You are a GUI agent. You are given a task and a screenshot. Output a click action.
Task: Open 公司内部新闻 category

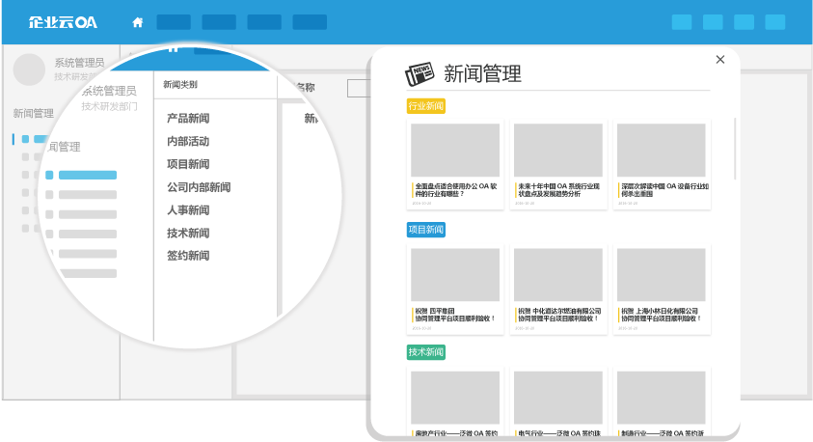click(199, 187)
